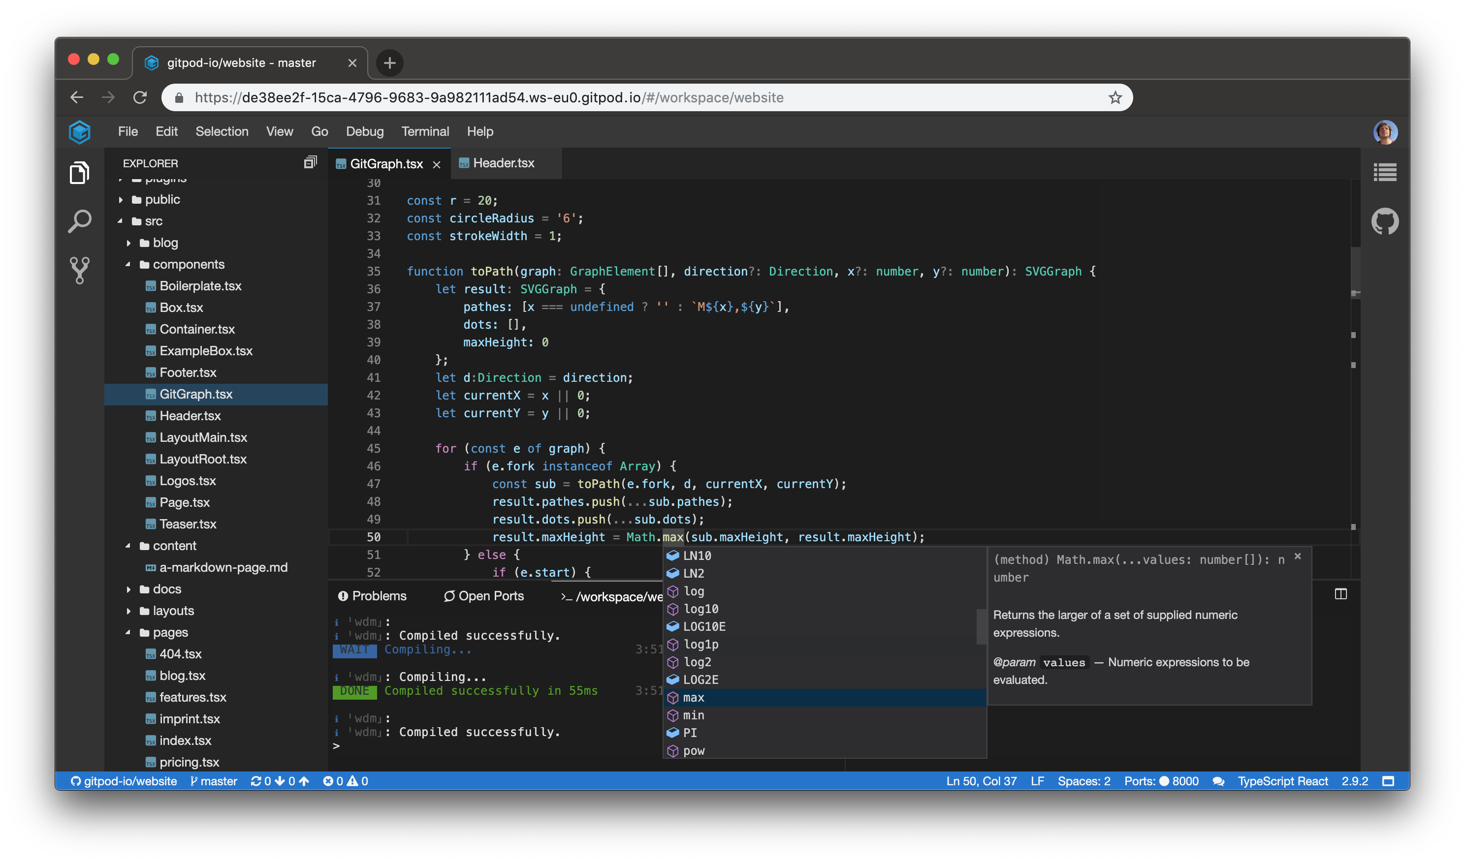The image size is (1465, 863).
Task: Toggle the bottom panel icon in status bar
Action: [x=1388, y=781]
